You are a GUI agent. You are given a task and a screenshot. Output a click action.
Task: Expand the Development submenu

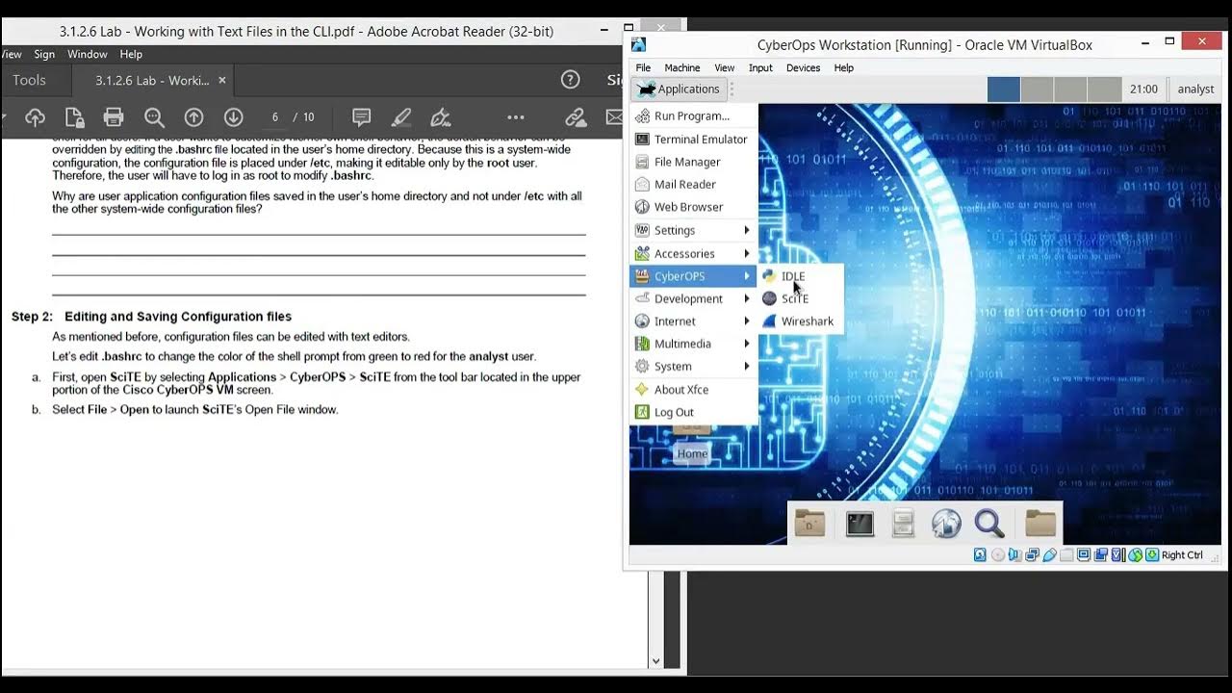(x=694, y=298)
